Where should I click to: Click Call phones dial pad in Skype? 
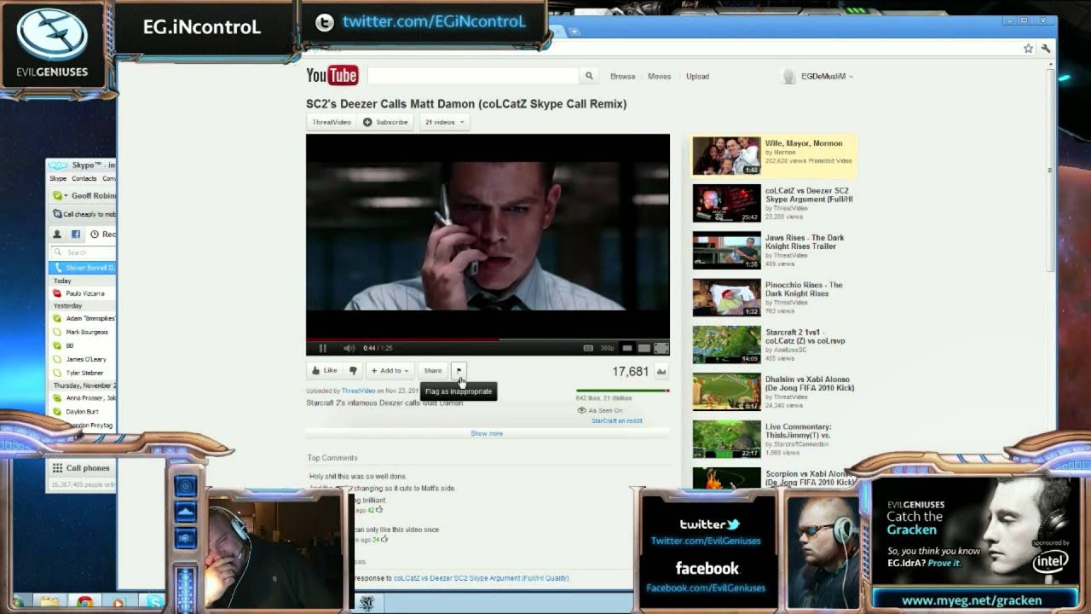82,467
